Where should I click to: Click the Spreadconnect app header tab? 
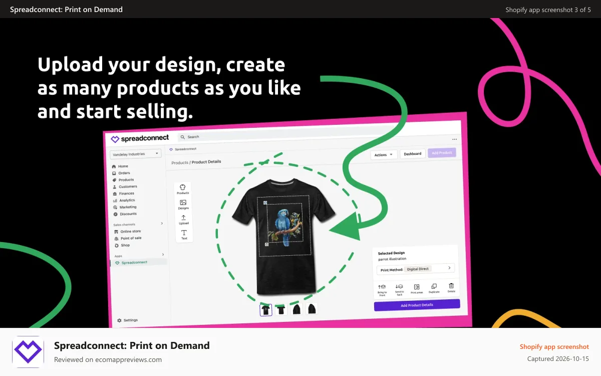(x=183, y=149)
